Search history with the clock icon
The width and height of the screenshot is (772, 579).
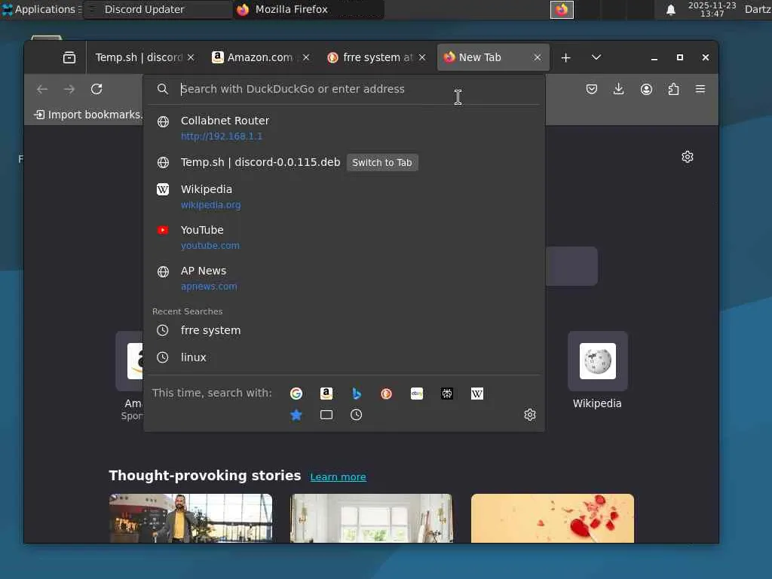tap(357, 415)
